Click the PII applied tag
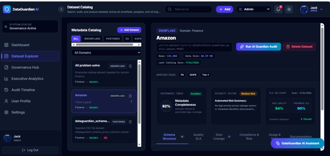The width and height of the screenshot is (330, 156). tap(182, 75)
